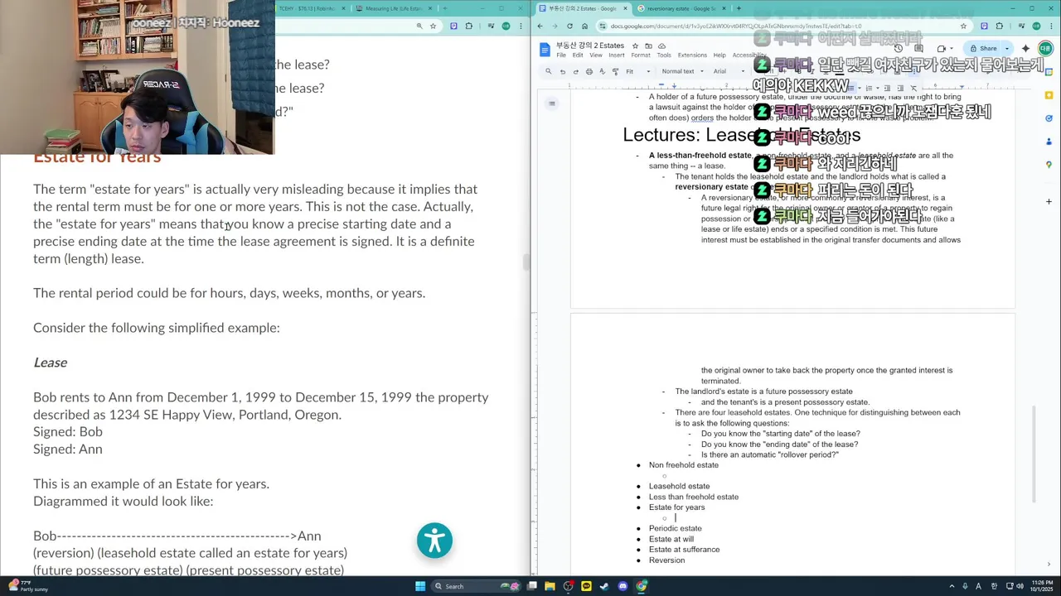Click the move-to-folder icon beside the document title
Viewport: 1061px width, 596px height.
648,46
